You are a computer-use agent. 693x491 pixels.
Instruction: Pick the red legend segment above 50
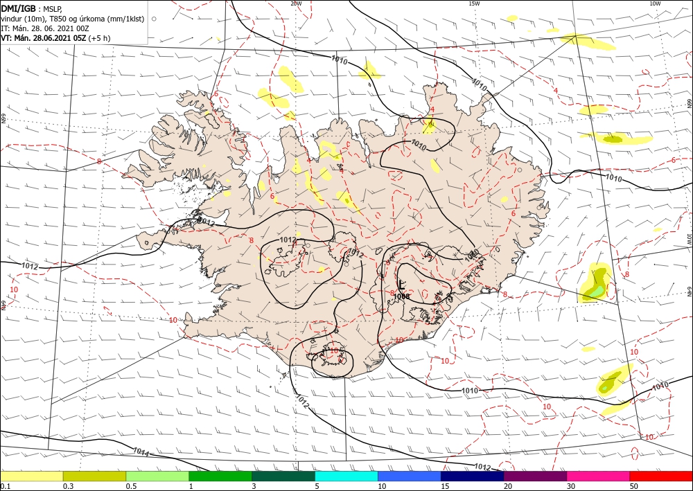pos(660,476)
